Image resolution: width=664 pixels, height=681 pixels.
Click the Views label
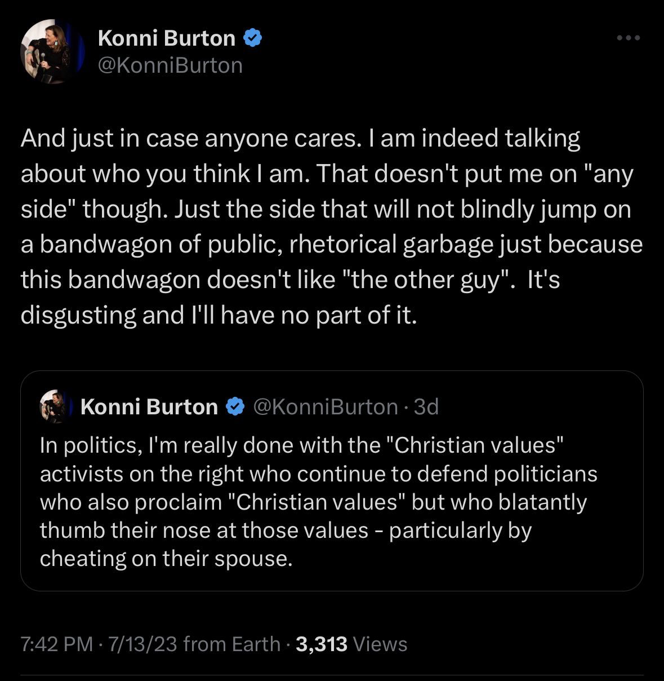380,644
